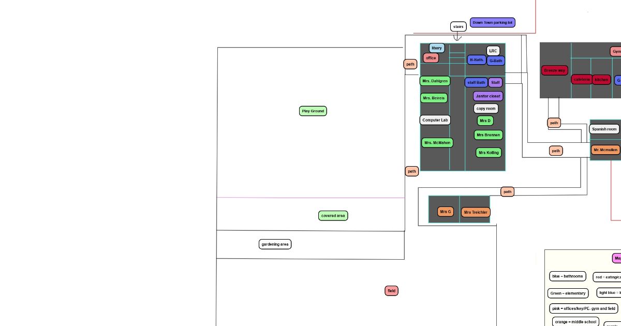Click the LRC room node

493,51
